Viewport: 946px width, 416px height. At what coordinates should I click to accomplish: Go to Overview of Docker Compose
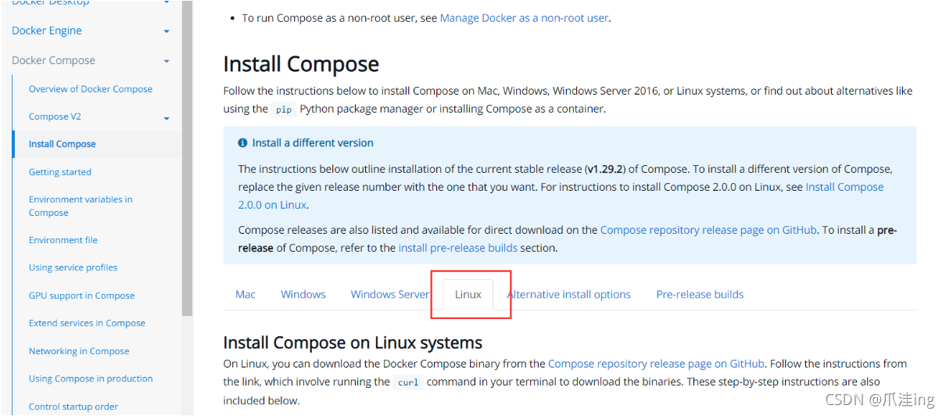click(x=91, y=89)
